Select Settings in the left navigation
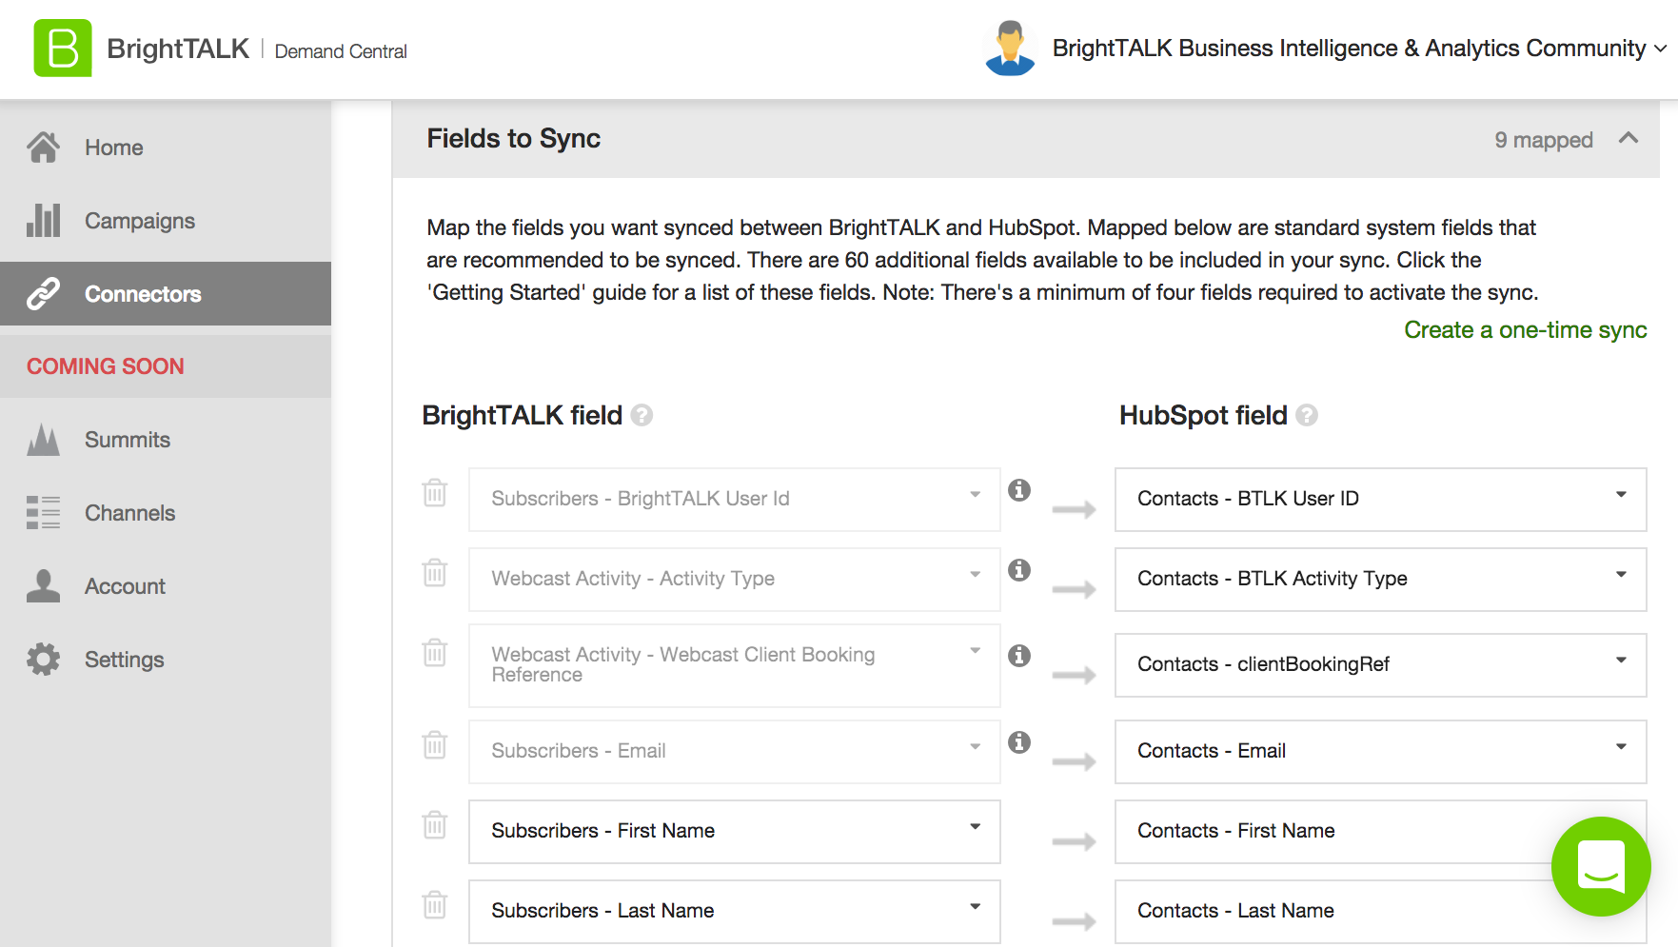The width and height of the screenshot is (1678, 947). (x=124, y=660)
